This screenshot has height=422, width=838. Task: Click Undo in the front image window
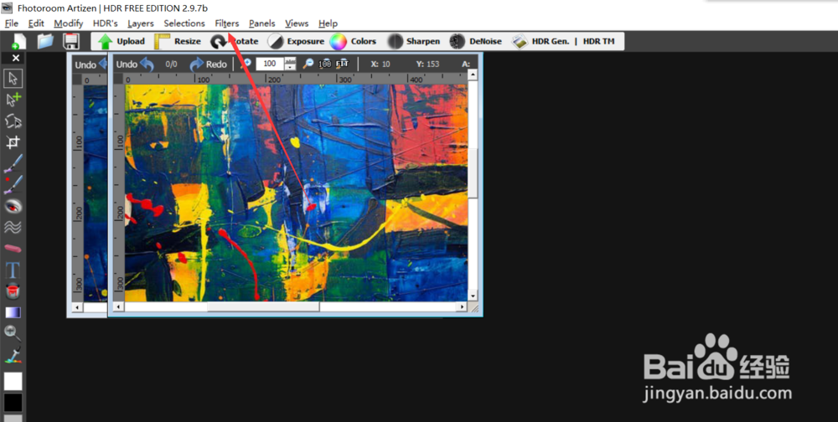[x=135, y=64]
